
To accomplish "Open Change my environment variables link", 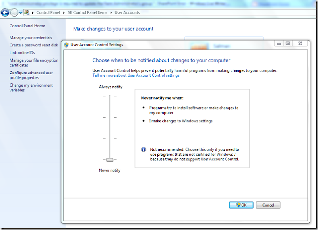I will coord(31,88).
